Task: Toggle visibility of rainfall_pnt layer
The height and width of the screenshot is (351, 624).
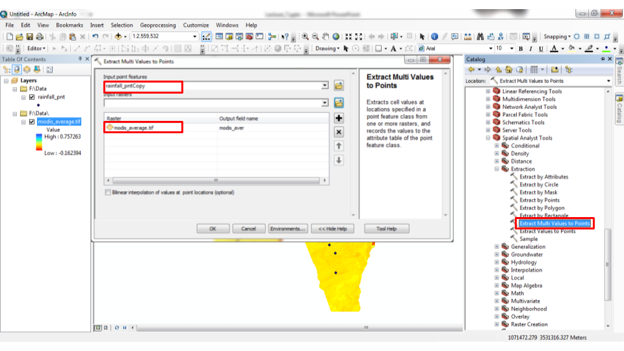Action: pos(32,97)
